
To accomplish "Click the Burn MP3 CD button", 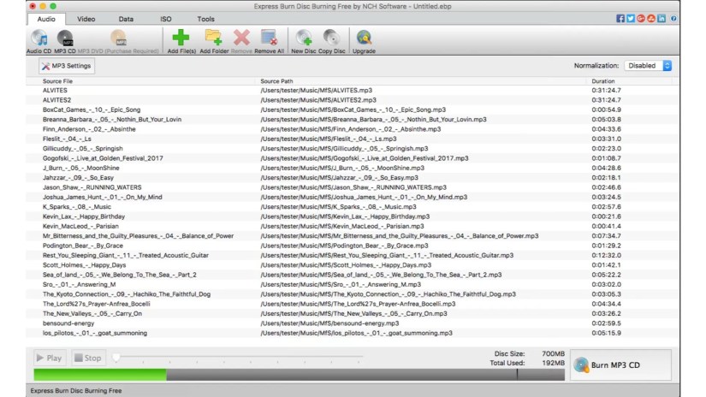I will coord(621,365).
